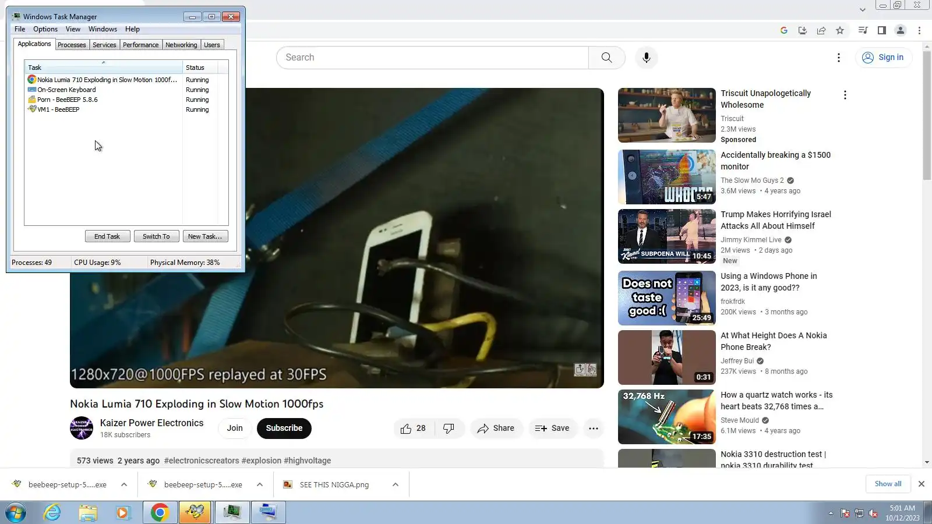The image size is (932, 524).
Task: Click Chrome share page icon
Action: (x=821, y=30)
